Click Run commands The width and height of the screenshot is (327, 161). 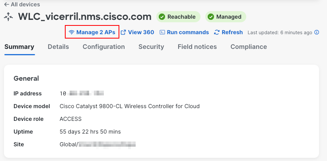184,32
